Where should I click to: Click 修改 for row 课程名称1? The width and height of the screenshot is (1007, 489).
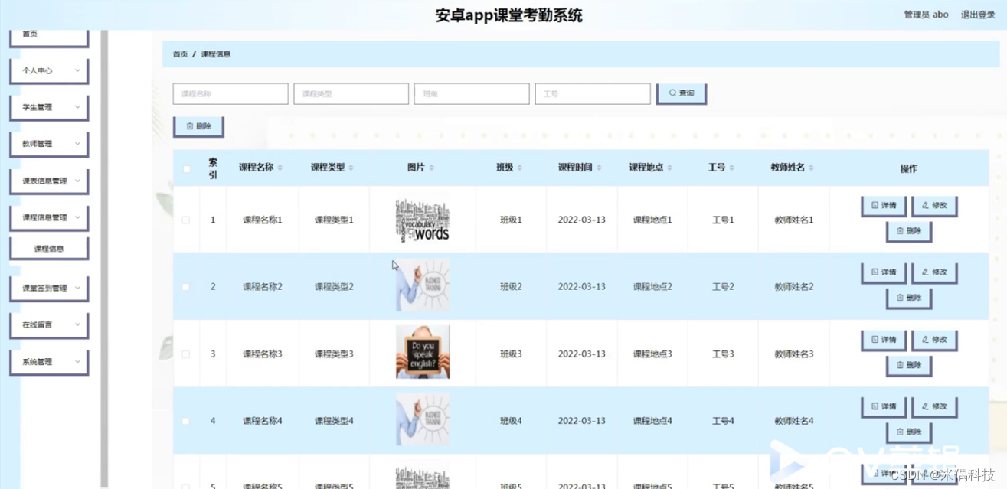pyautogui.click(x=934, y=206)
